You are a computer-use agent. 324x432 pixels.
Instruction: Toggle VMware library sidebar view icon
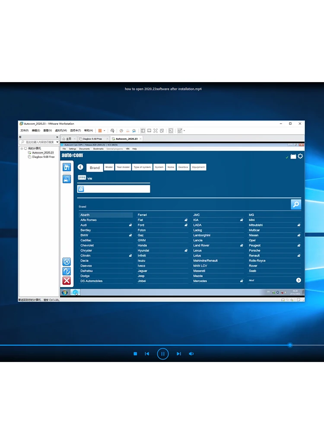143,130
